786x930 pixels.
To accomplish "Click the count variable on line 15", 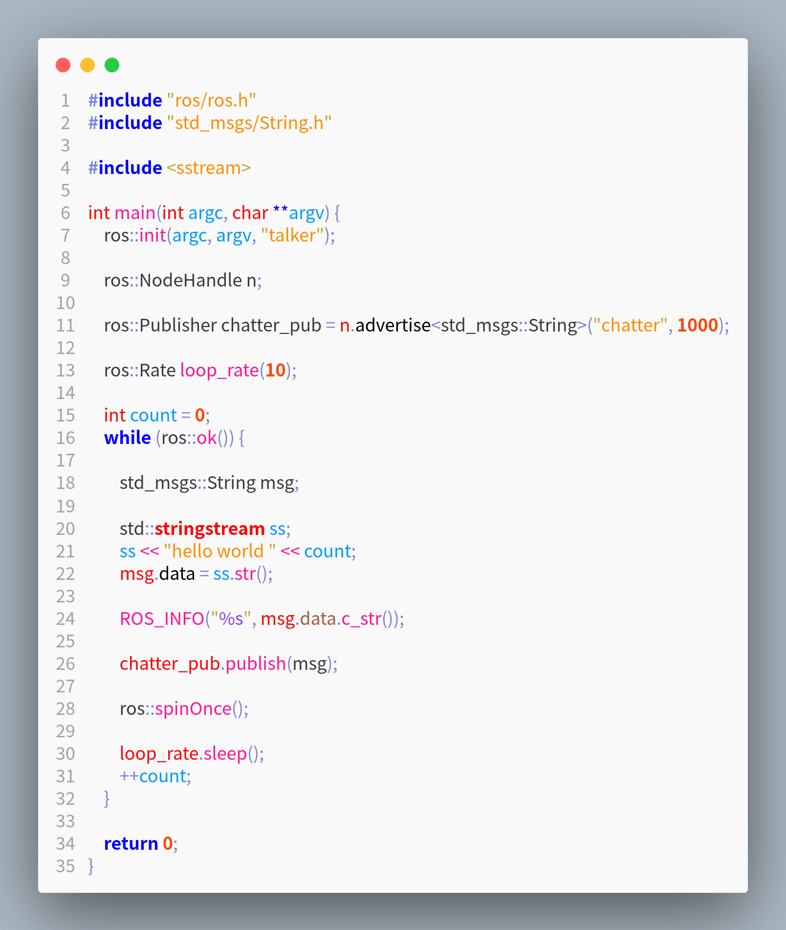I will pyautogui.click(x=153, y=416).
